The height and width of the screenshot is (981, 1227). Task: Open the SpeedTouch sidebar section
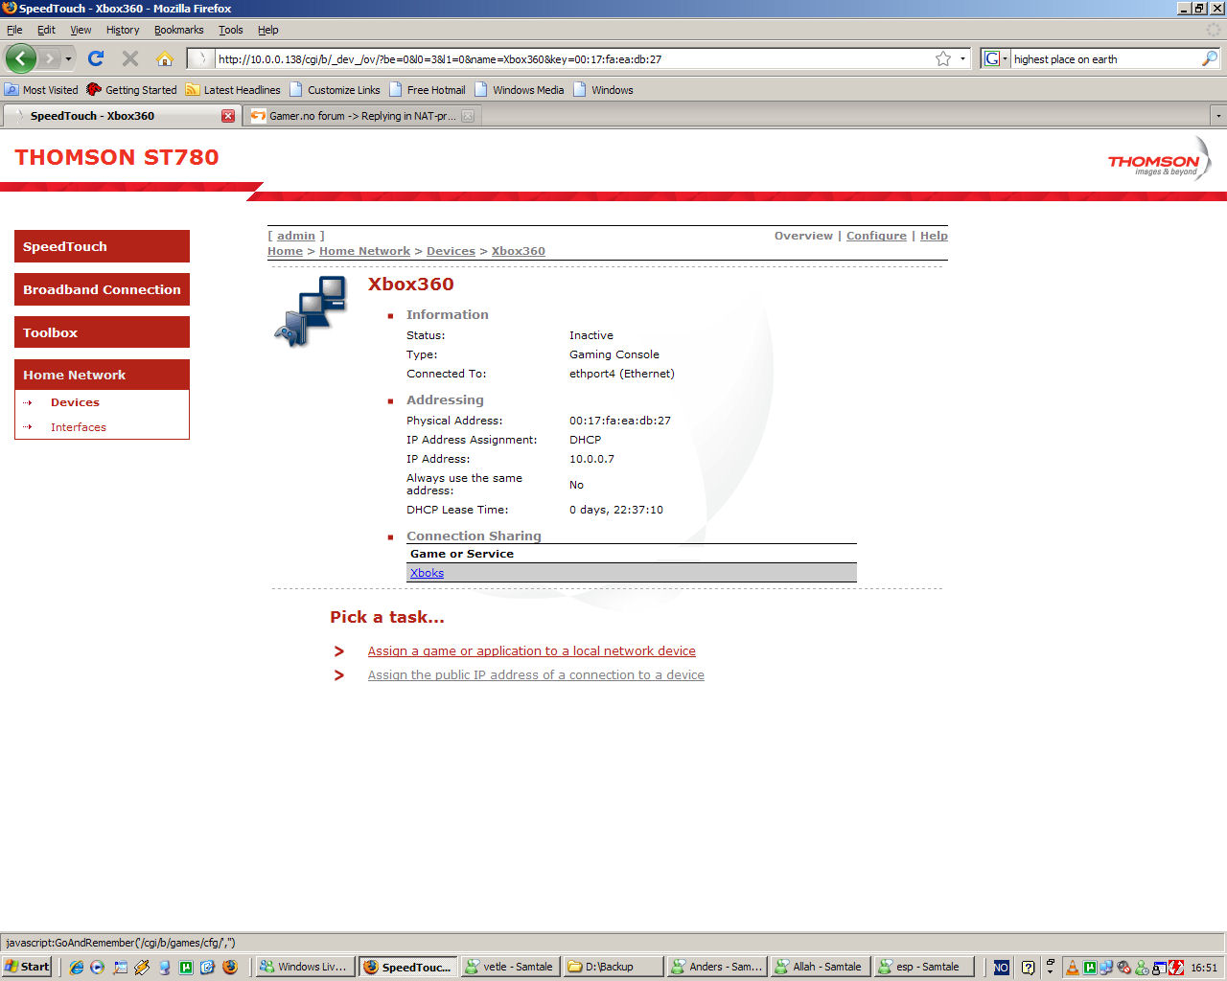102,246
